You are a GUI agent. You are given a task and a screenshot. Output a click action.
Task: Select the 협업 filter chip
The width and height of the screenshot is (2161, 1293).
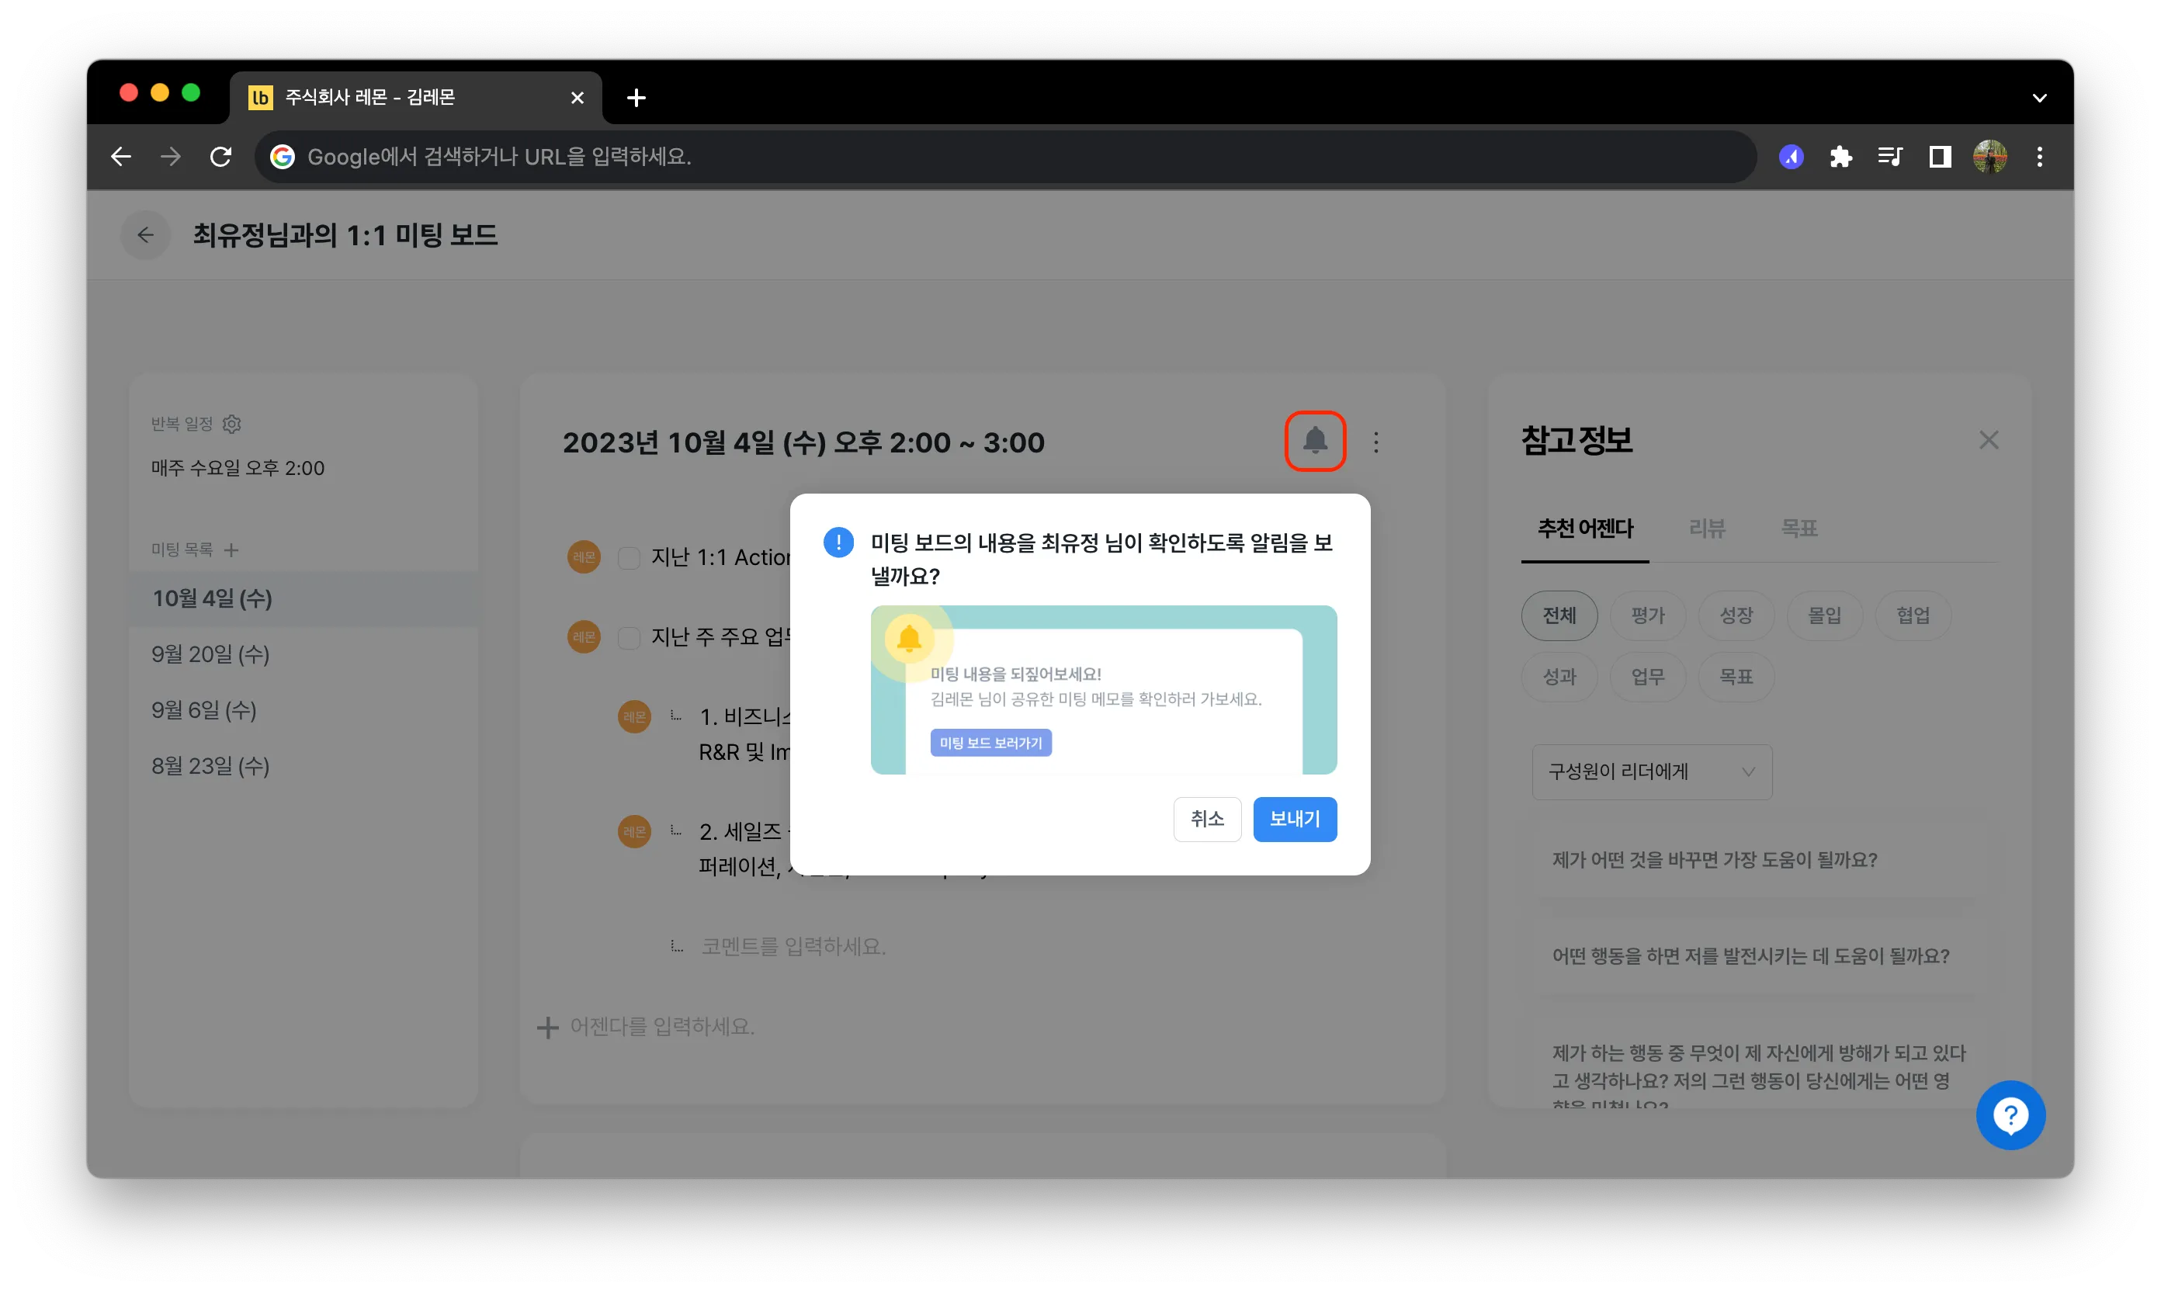(1913, 615)
